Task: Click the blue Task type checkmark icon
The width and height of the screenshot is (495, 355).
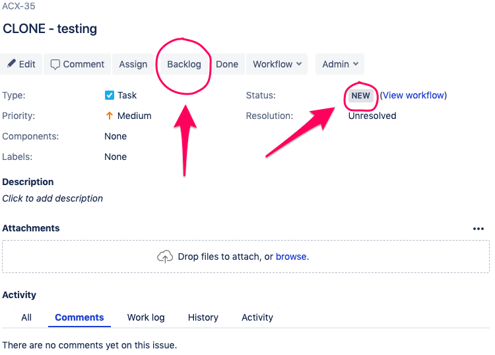Action: point(109,95)
